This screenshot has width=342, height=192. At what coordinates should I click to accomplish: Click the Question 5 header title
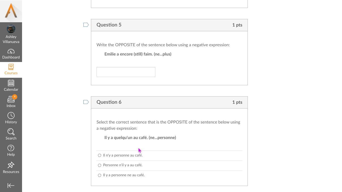pyautogui.click(x=109, y=25)
